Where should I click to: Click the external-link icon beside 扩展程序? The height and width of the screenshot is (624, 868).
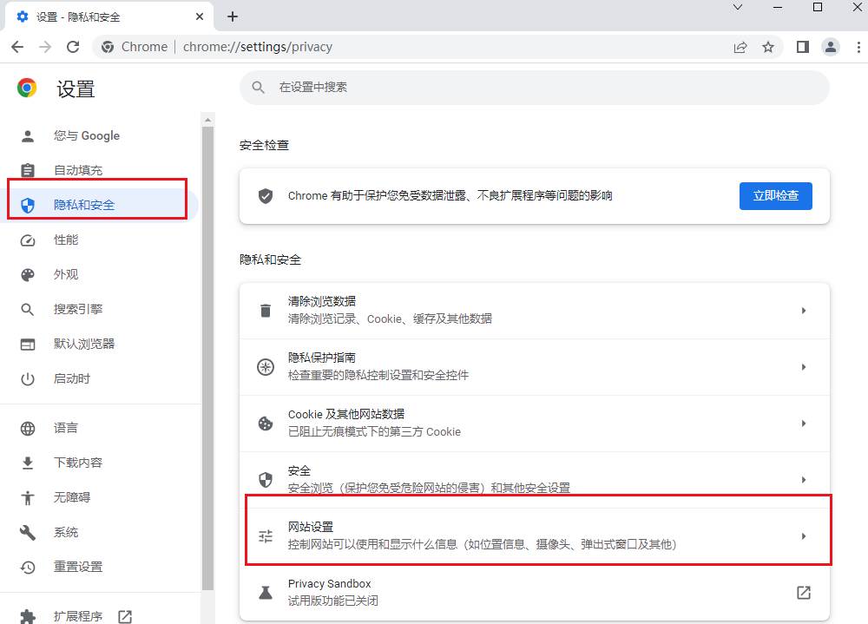tap(125, 616)
